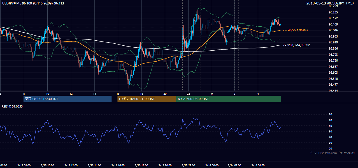Click hour label 12 under price chart
This screenshot has width=358, height=168.
71,94
